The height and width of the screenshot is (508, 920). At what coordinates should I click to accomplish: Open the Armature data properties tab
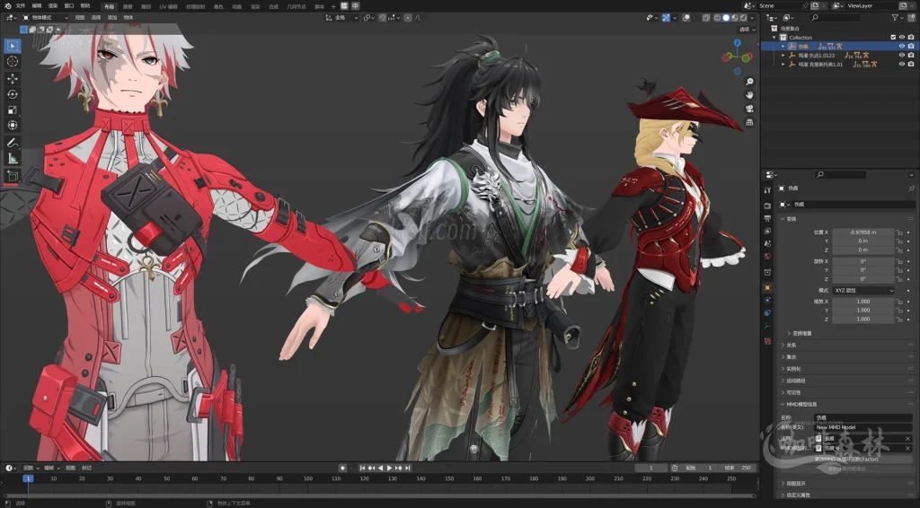(767, 326)
